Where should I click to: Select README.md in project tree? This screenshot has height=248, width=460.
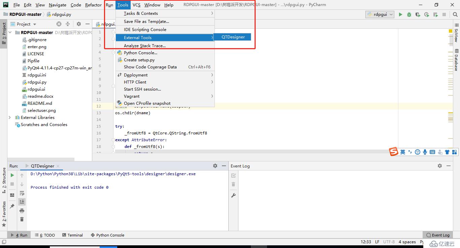tap(40, 103)
